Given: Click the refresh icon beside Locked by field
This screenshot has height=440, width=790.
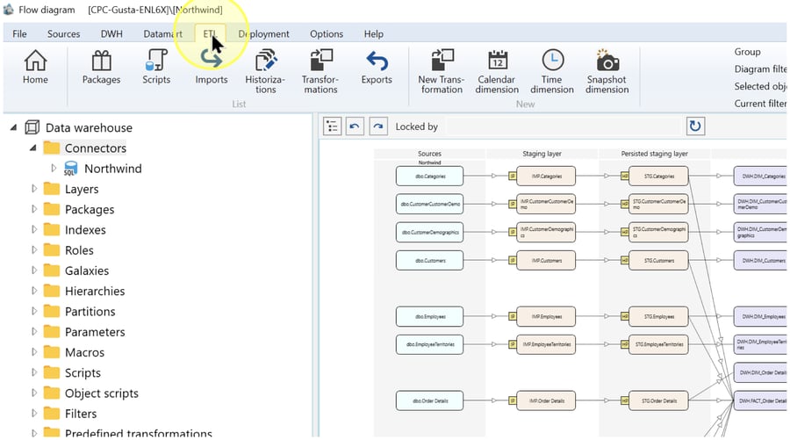Looking at the screenshot, I should (x=695, y=126).
